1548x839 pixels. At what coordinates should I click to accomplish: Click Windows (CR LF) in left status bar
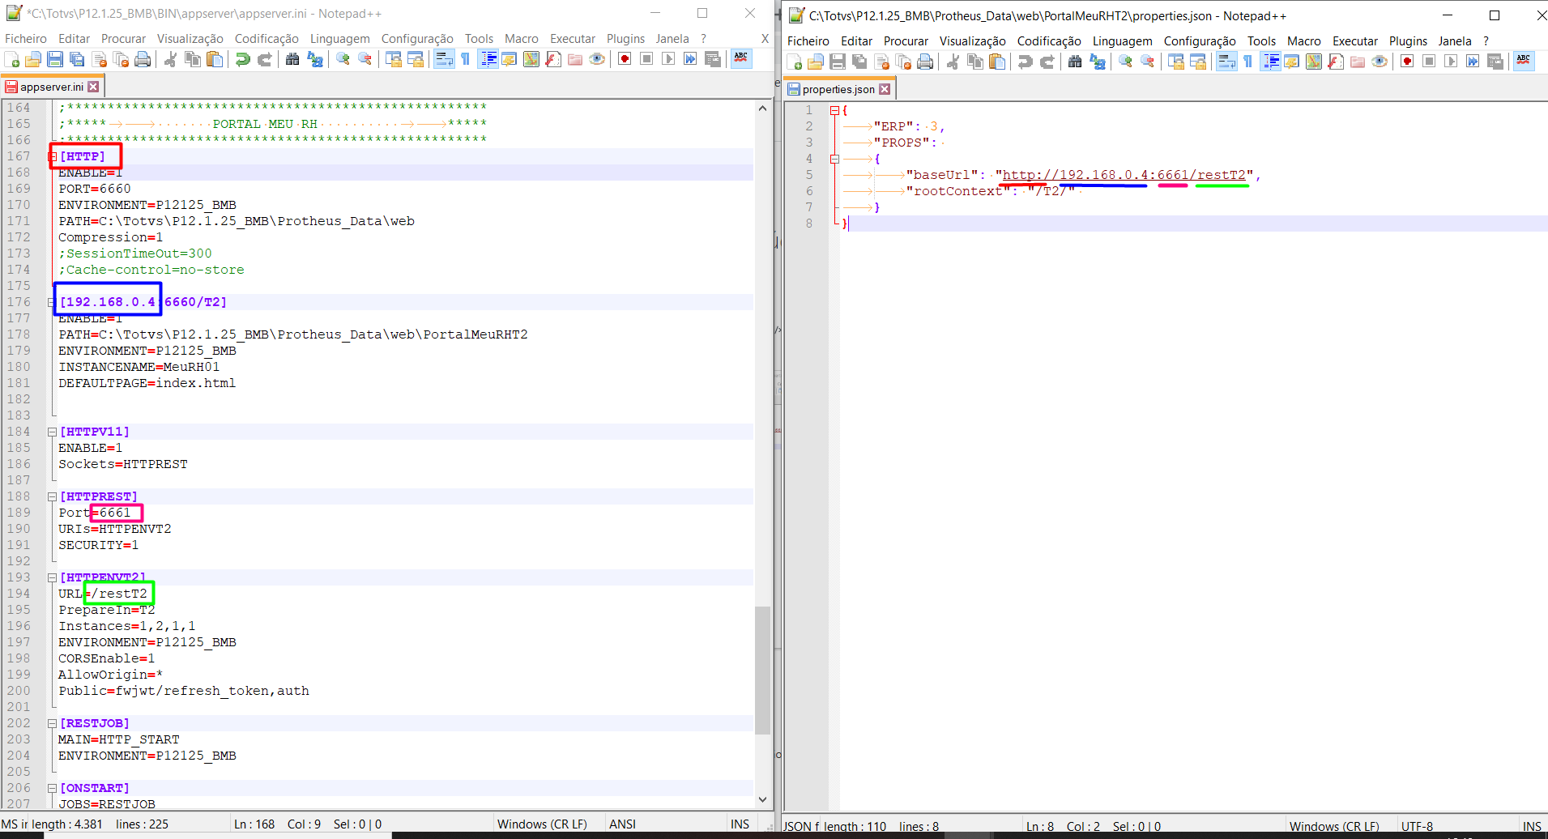[x=542, y=824]
